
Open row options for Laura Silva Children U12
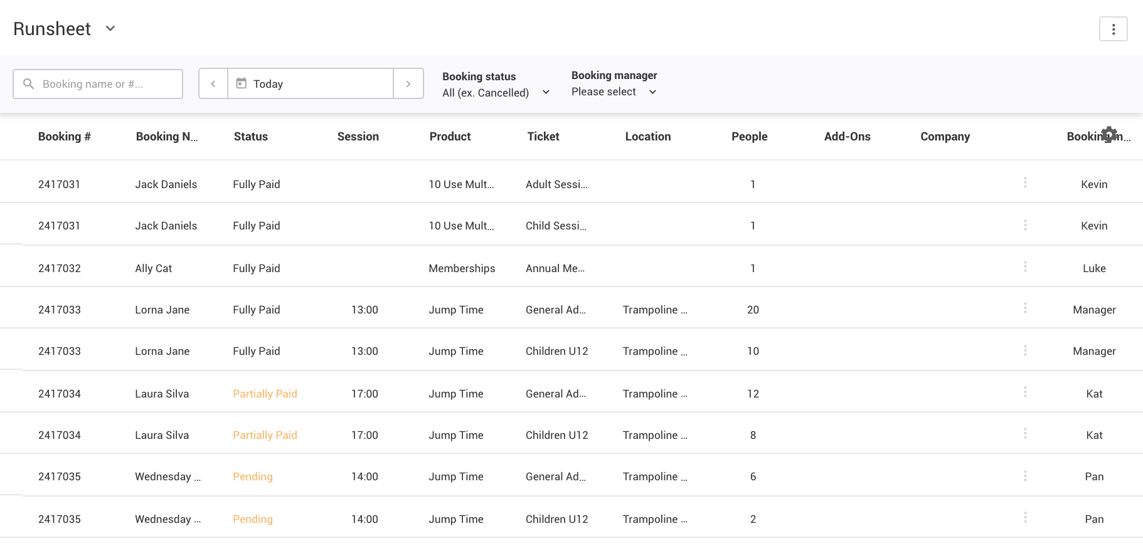click(x=1025, y=433)
